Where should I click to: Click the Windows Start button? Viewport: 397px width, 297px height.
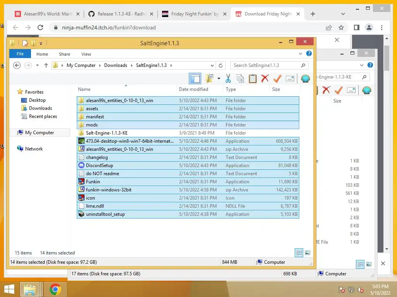(9, 289)
